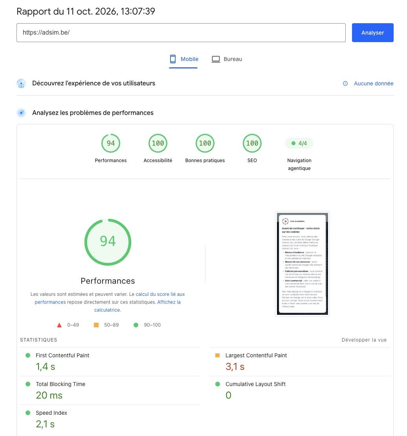
Task: Click the green dot beside Cumulative Layout Shift
Action: tap(217, 384)
